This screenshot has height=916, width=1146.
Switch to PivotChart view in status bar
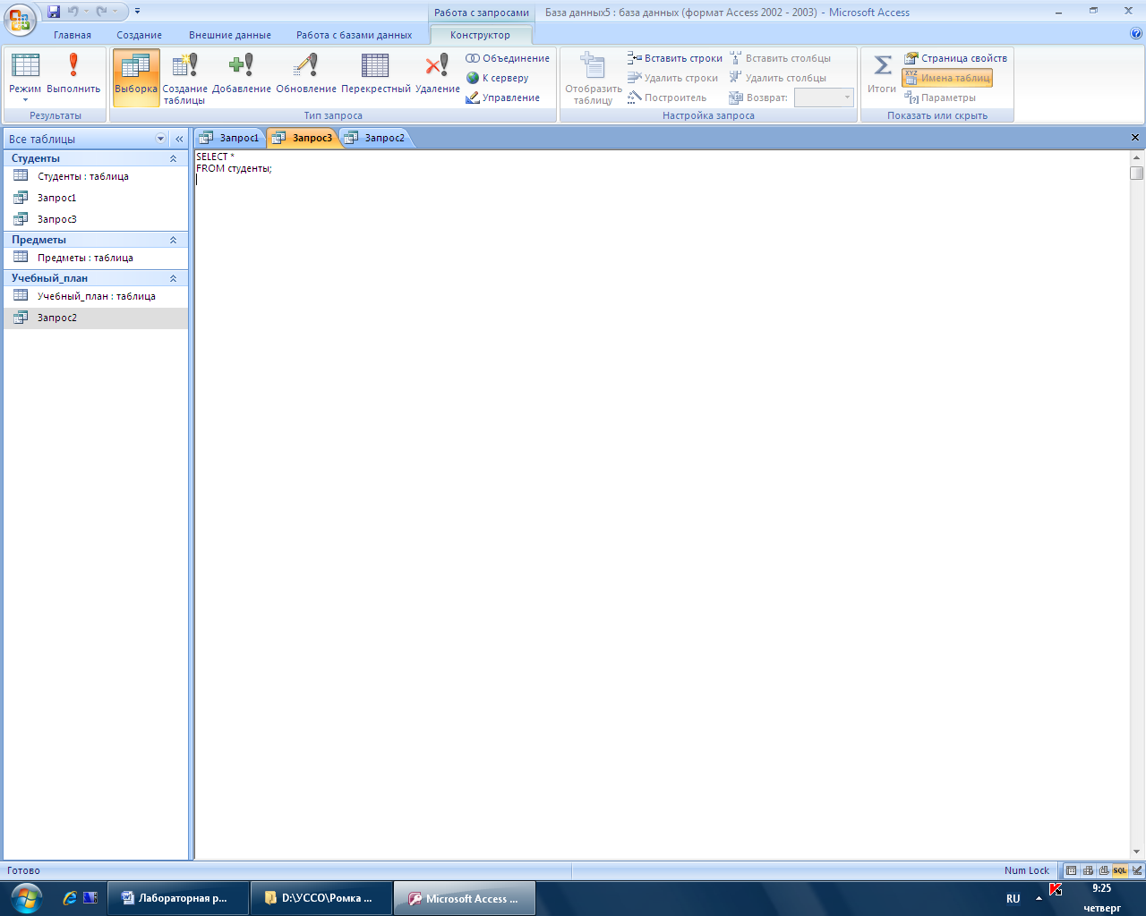pos(1104,870)
